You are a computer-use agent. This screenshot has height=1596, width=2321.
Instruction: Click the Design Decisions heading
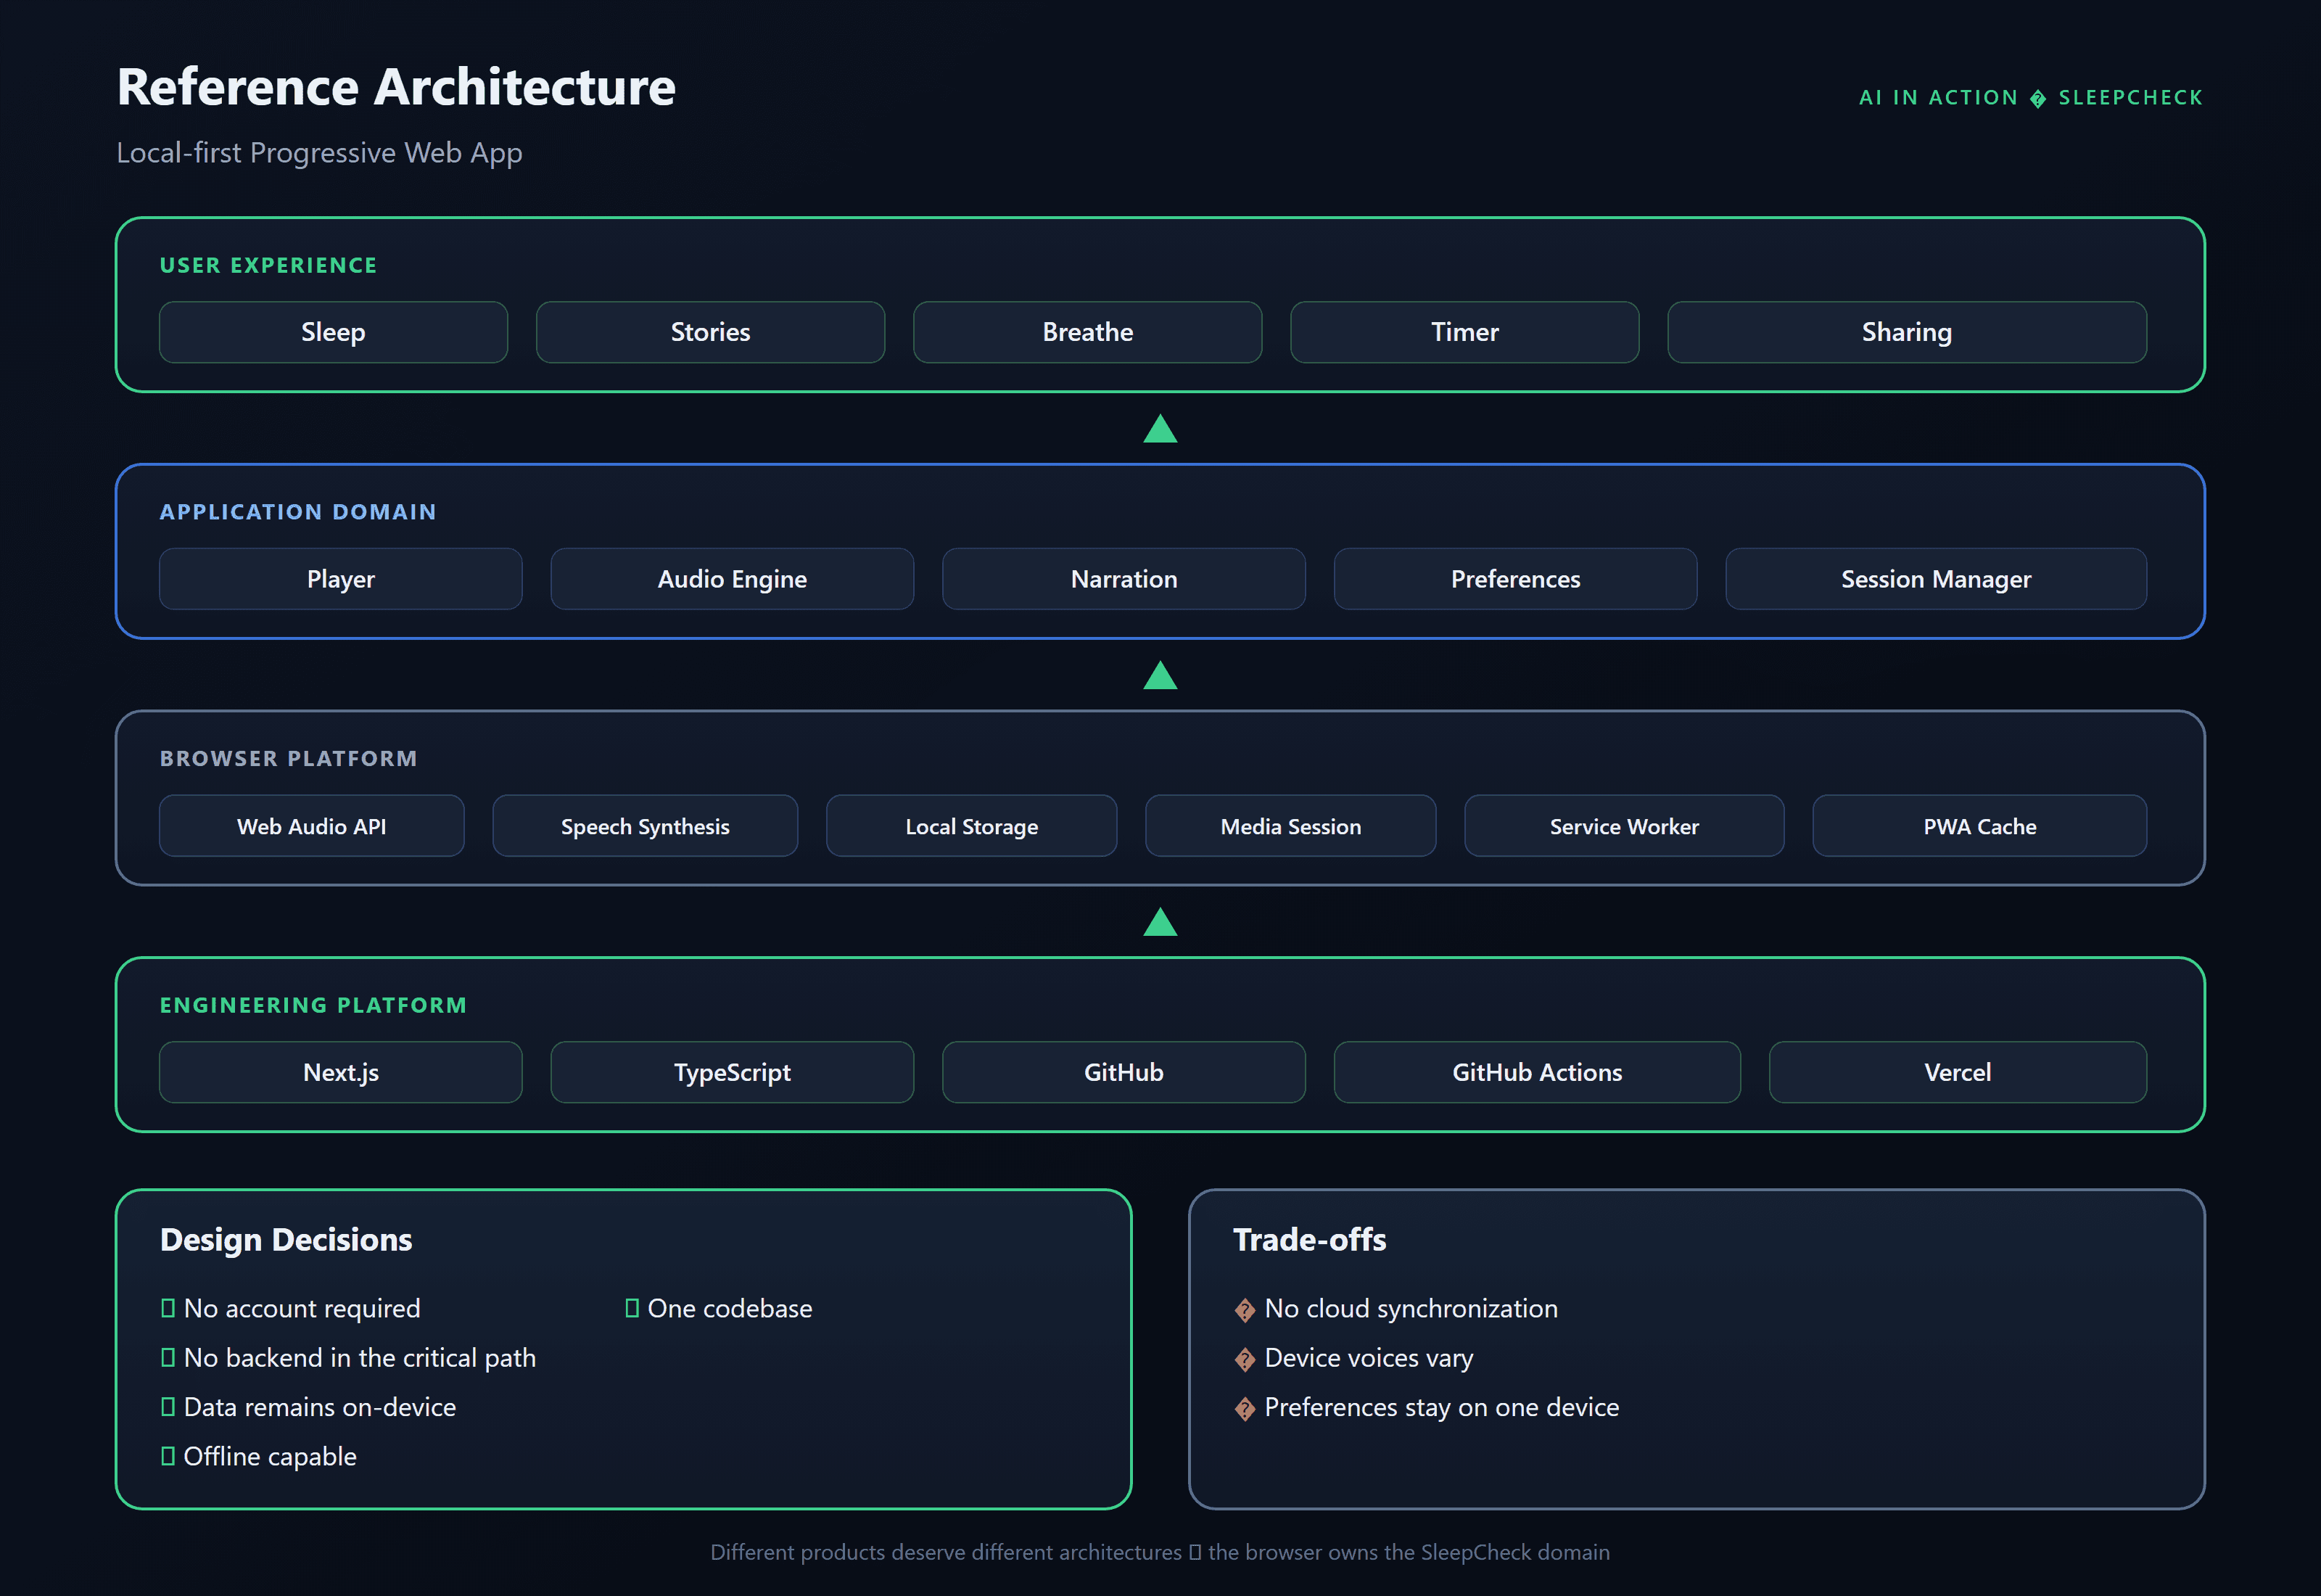286,1240
